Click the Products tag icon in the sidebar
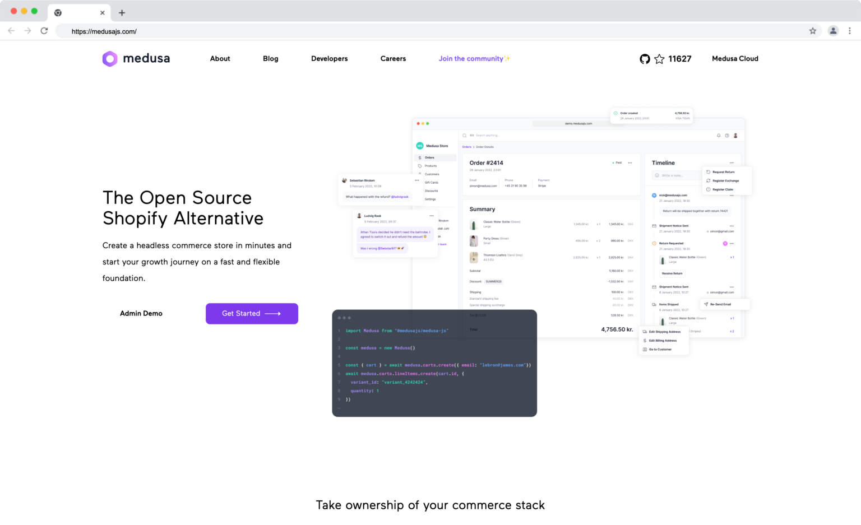861x525 pixels. [420, 166]
